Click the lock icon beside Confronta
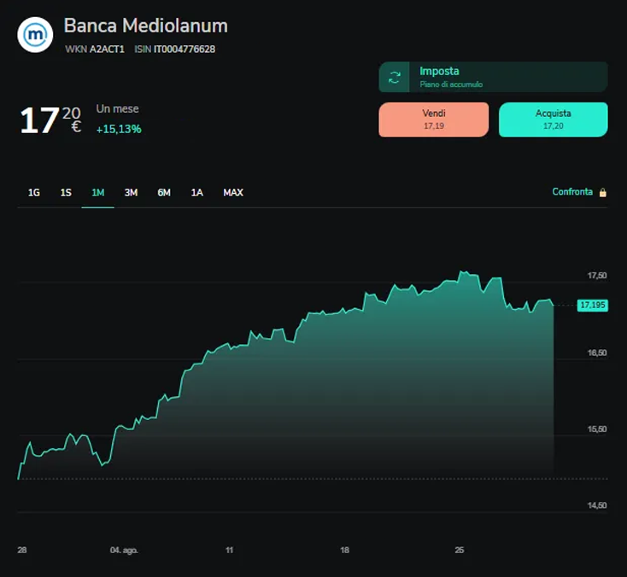Viewport: 627px width, 577px height. (602, 193)
